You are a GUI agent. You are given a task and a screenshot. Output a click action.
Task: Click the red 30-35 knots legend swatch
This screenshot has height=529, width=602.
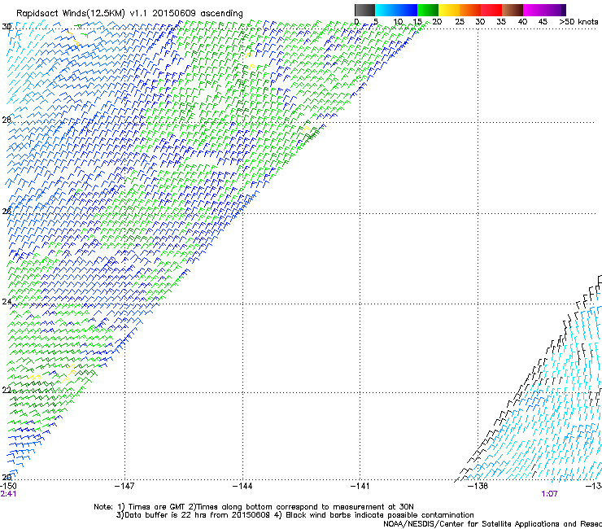491,10
